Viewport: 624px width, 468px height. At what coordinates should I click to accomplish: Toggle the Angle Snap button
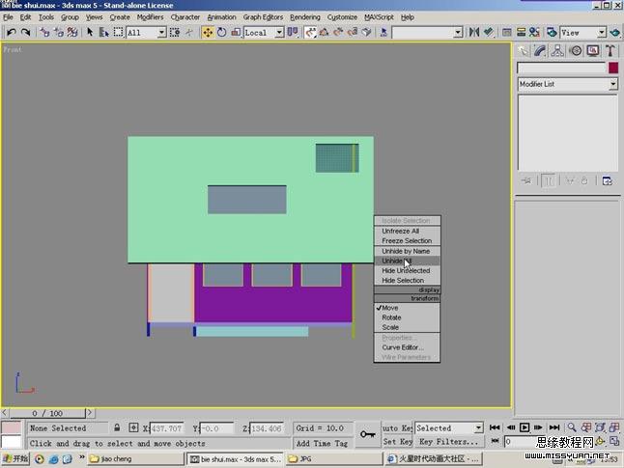[x=325, y=32]
